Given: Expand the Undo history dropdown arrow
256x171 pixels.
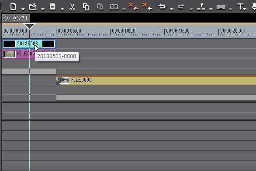Looking at the screenshot, I should tap(171, 9).
